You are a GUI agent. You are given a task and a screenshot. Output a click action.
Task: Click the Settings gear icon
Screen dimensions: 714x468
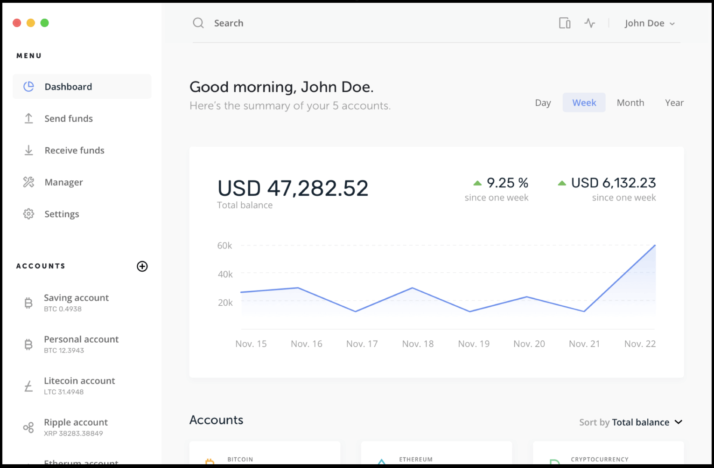(29, 214)
